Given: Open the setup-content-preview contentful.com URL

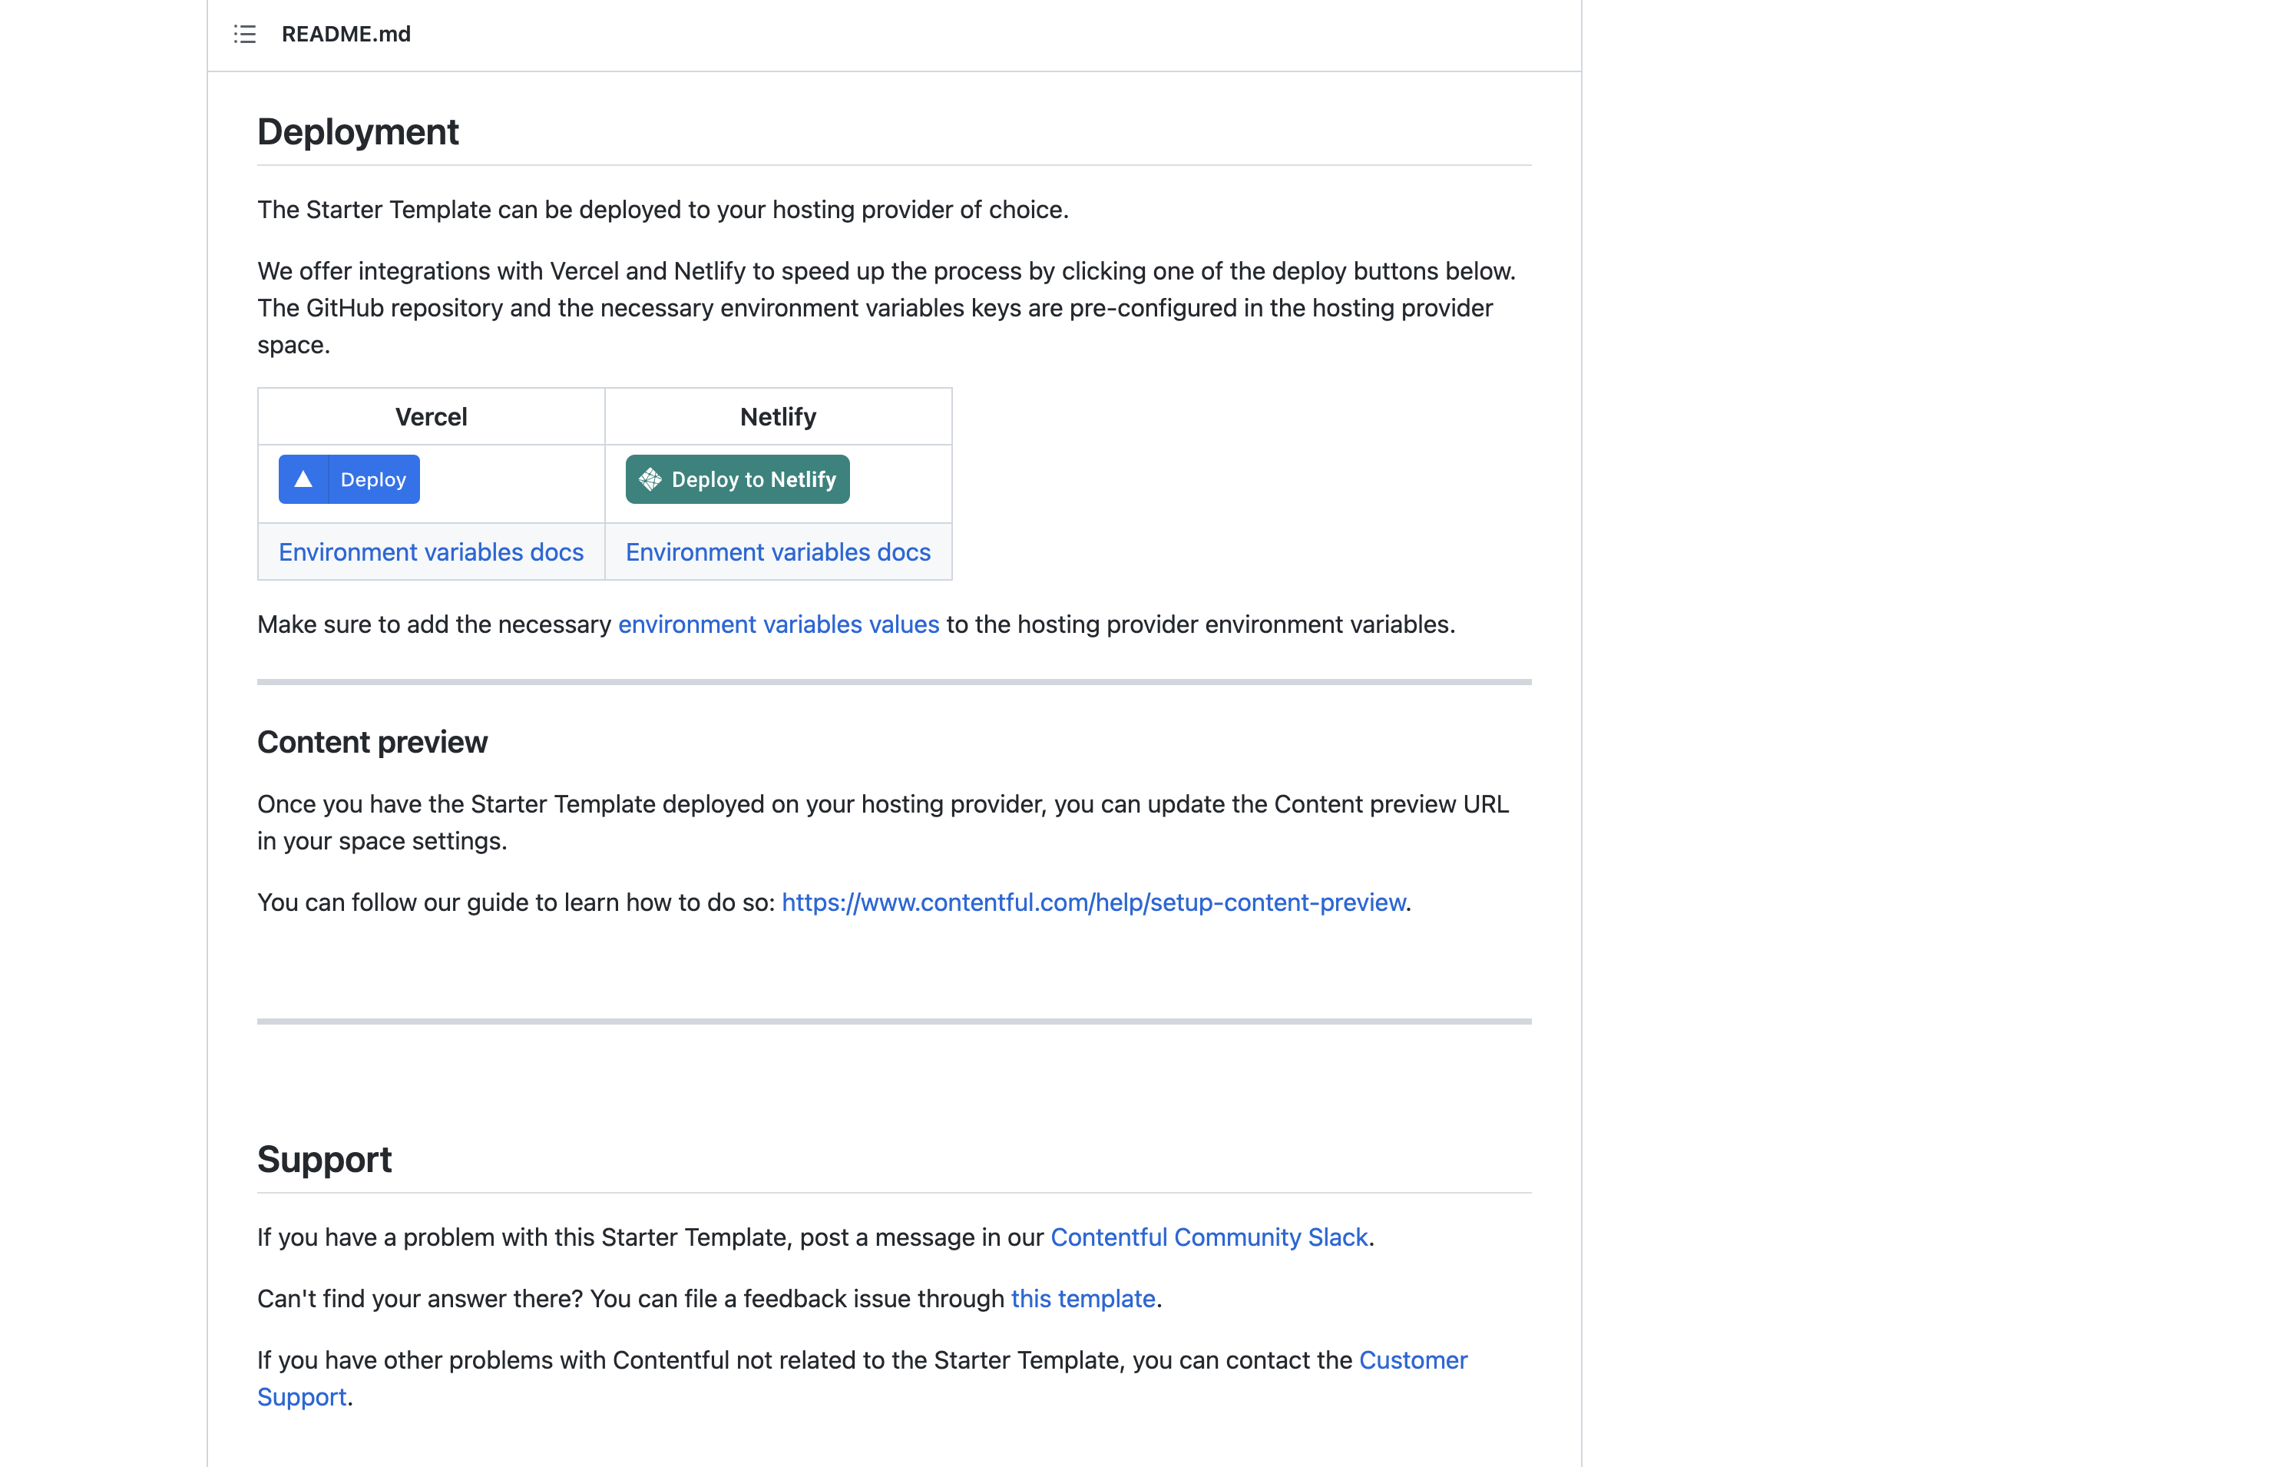Looking at the screenshot, I should coord(1093,902).
